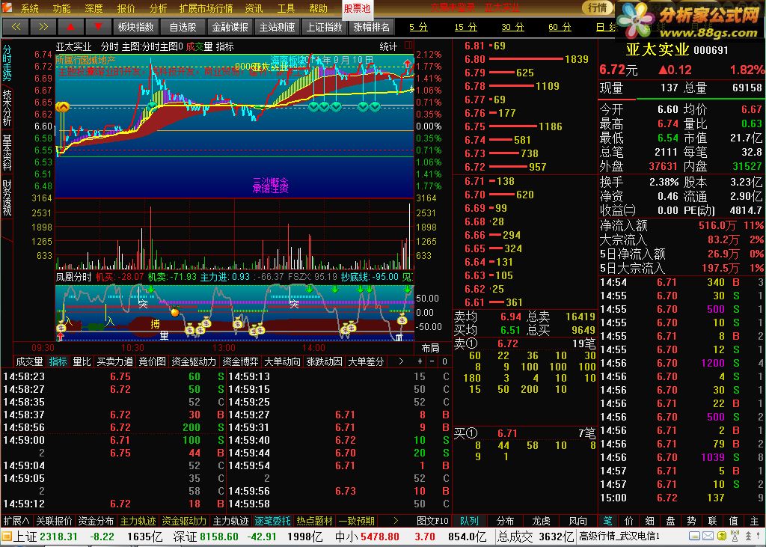Switch chart to 5 分 period
Image resolution: width=766 pixels, height=547 pixels.
(418, 28)
